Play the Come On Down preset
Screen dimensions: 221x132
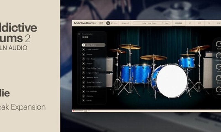coord(83,50)
